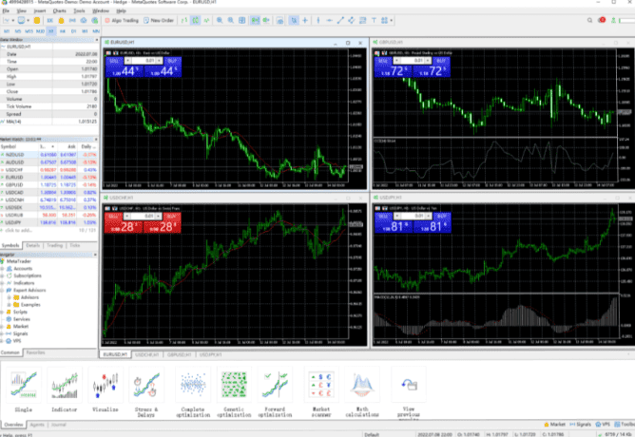Toggle the M15 timeframe button

29,31
